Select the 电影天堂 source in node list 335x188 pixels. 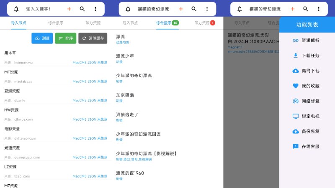pos(56,133)
